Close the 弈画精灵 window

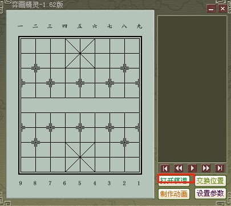coord(222,9)
